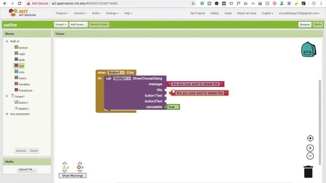
Task: Switch to the Designer view
Action: [x=305, y=24]
